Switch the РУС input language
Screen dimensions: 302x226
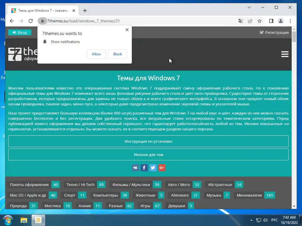[x=275, y=220]
